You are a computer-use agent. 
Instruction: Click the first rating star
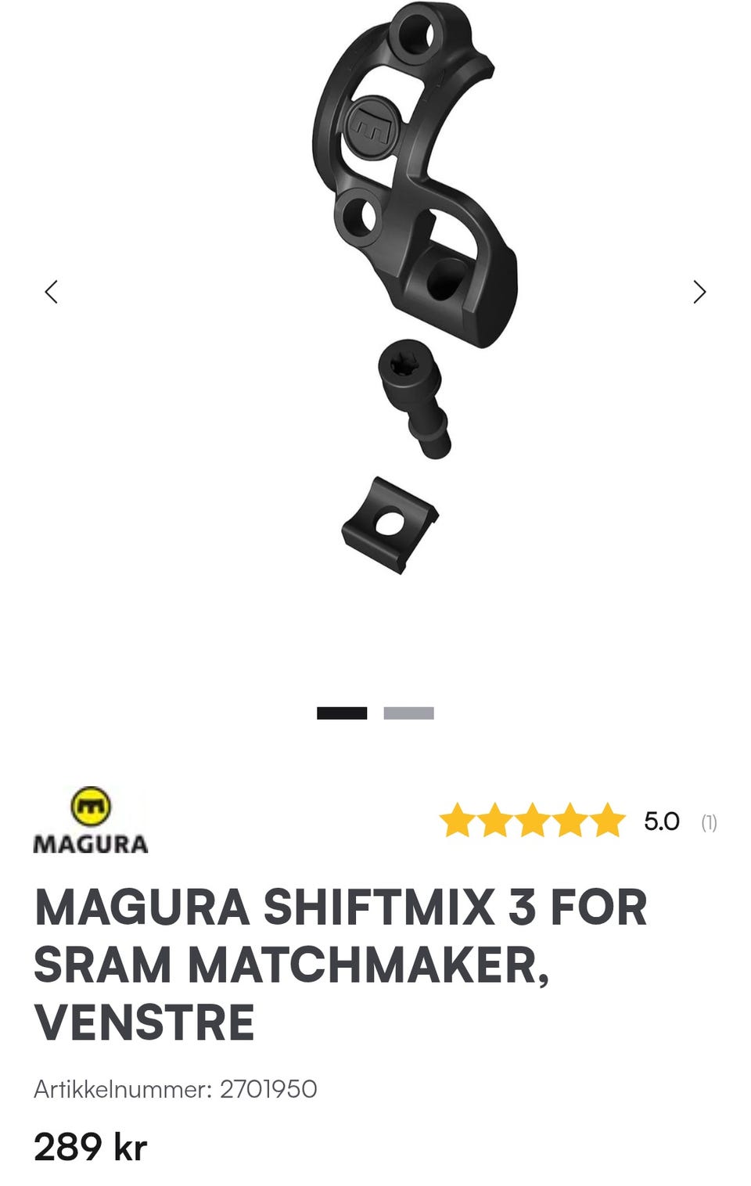pyautogui.click(x=457, y=821)
